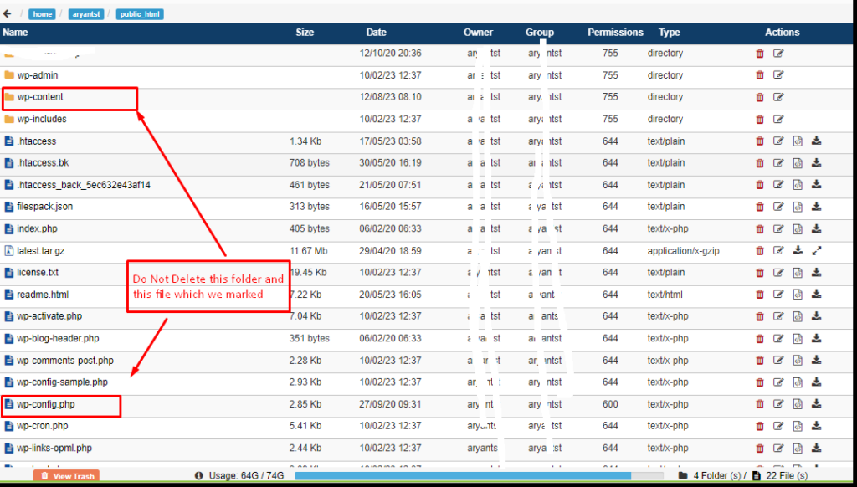Image resolution: width=857 pixels, height=487 pixels.
Task: Click trash icon for license.txt
Action: point(760,272)
